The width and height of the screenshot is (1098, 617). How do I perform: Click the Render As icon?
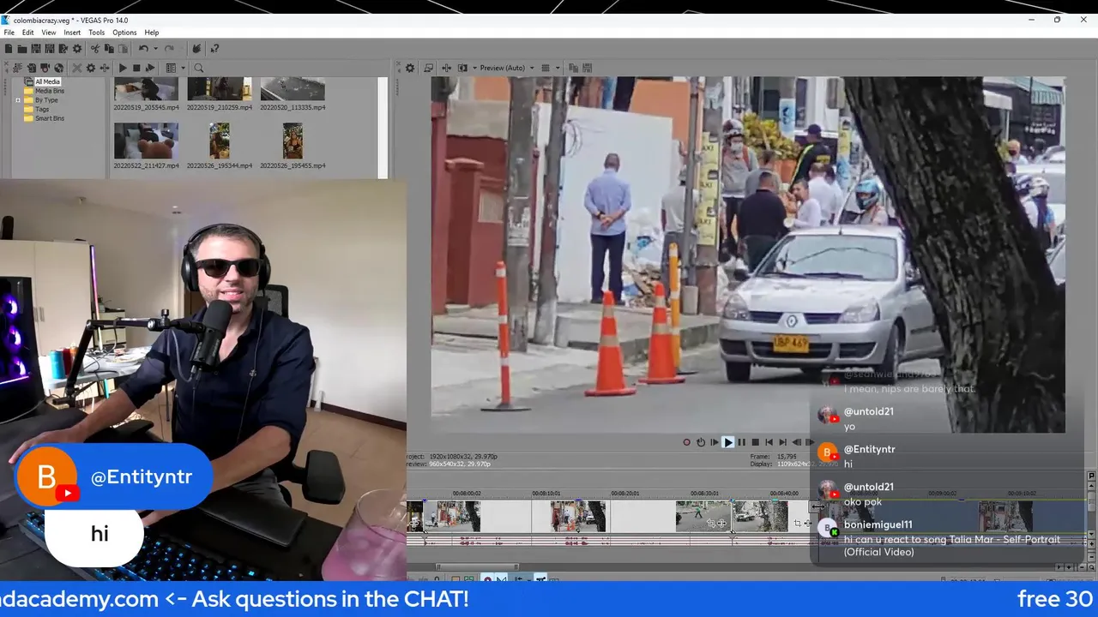click(63, 49)
